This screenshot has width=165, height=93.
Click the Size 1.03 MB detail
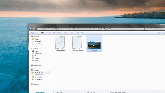90,92
